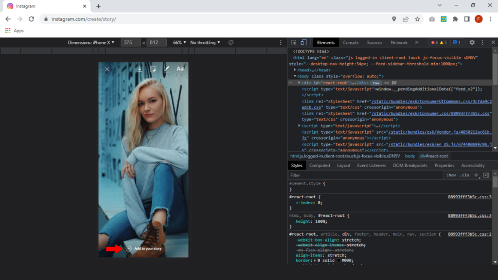498x280 pixels.
Task: Click the share page icon in the address bar
Action: click(406, 19)
